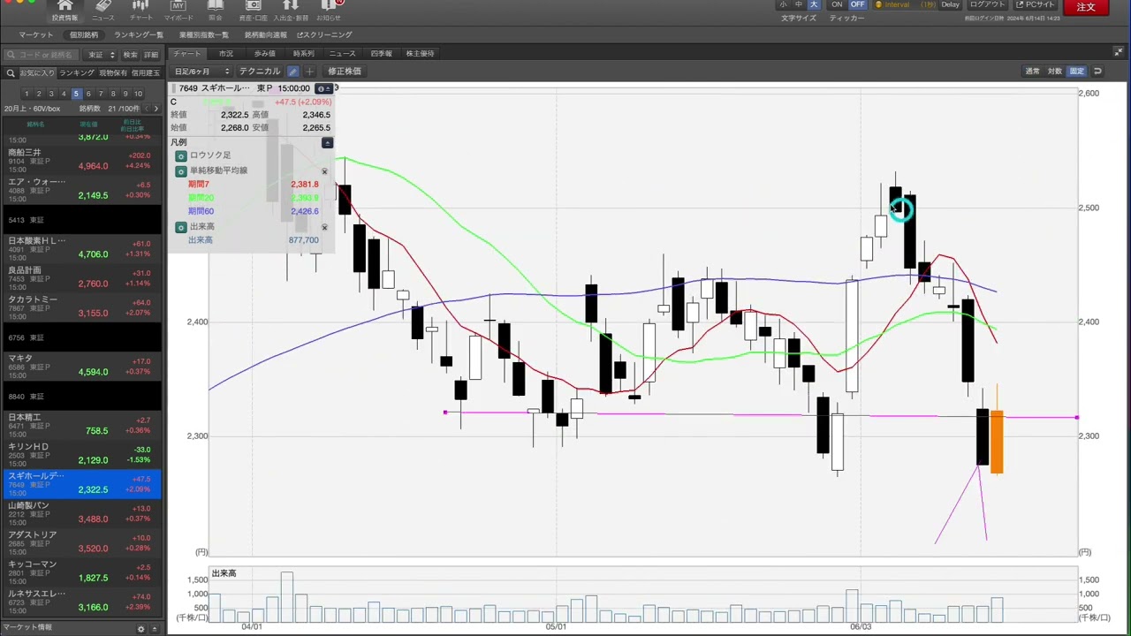Select キッコーマン row in watchlist
Screen dimensions: 1131x636
81,571
